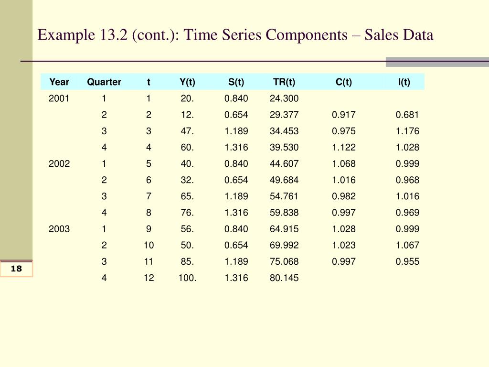Click the TR(t) value 24.300
The height and width of the screenshot is (367, 489).
(284, 98)
